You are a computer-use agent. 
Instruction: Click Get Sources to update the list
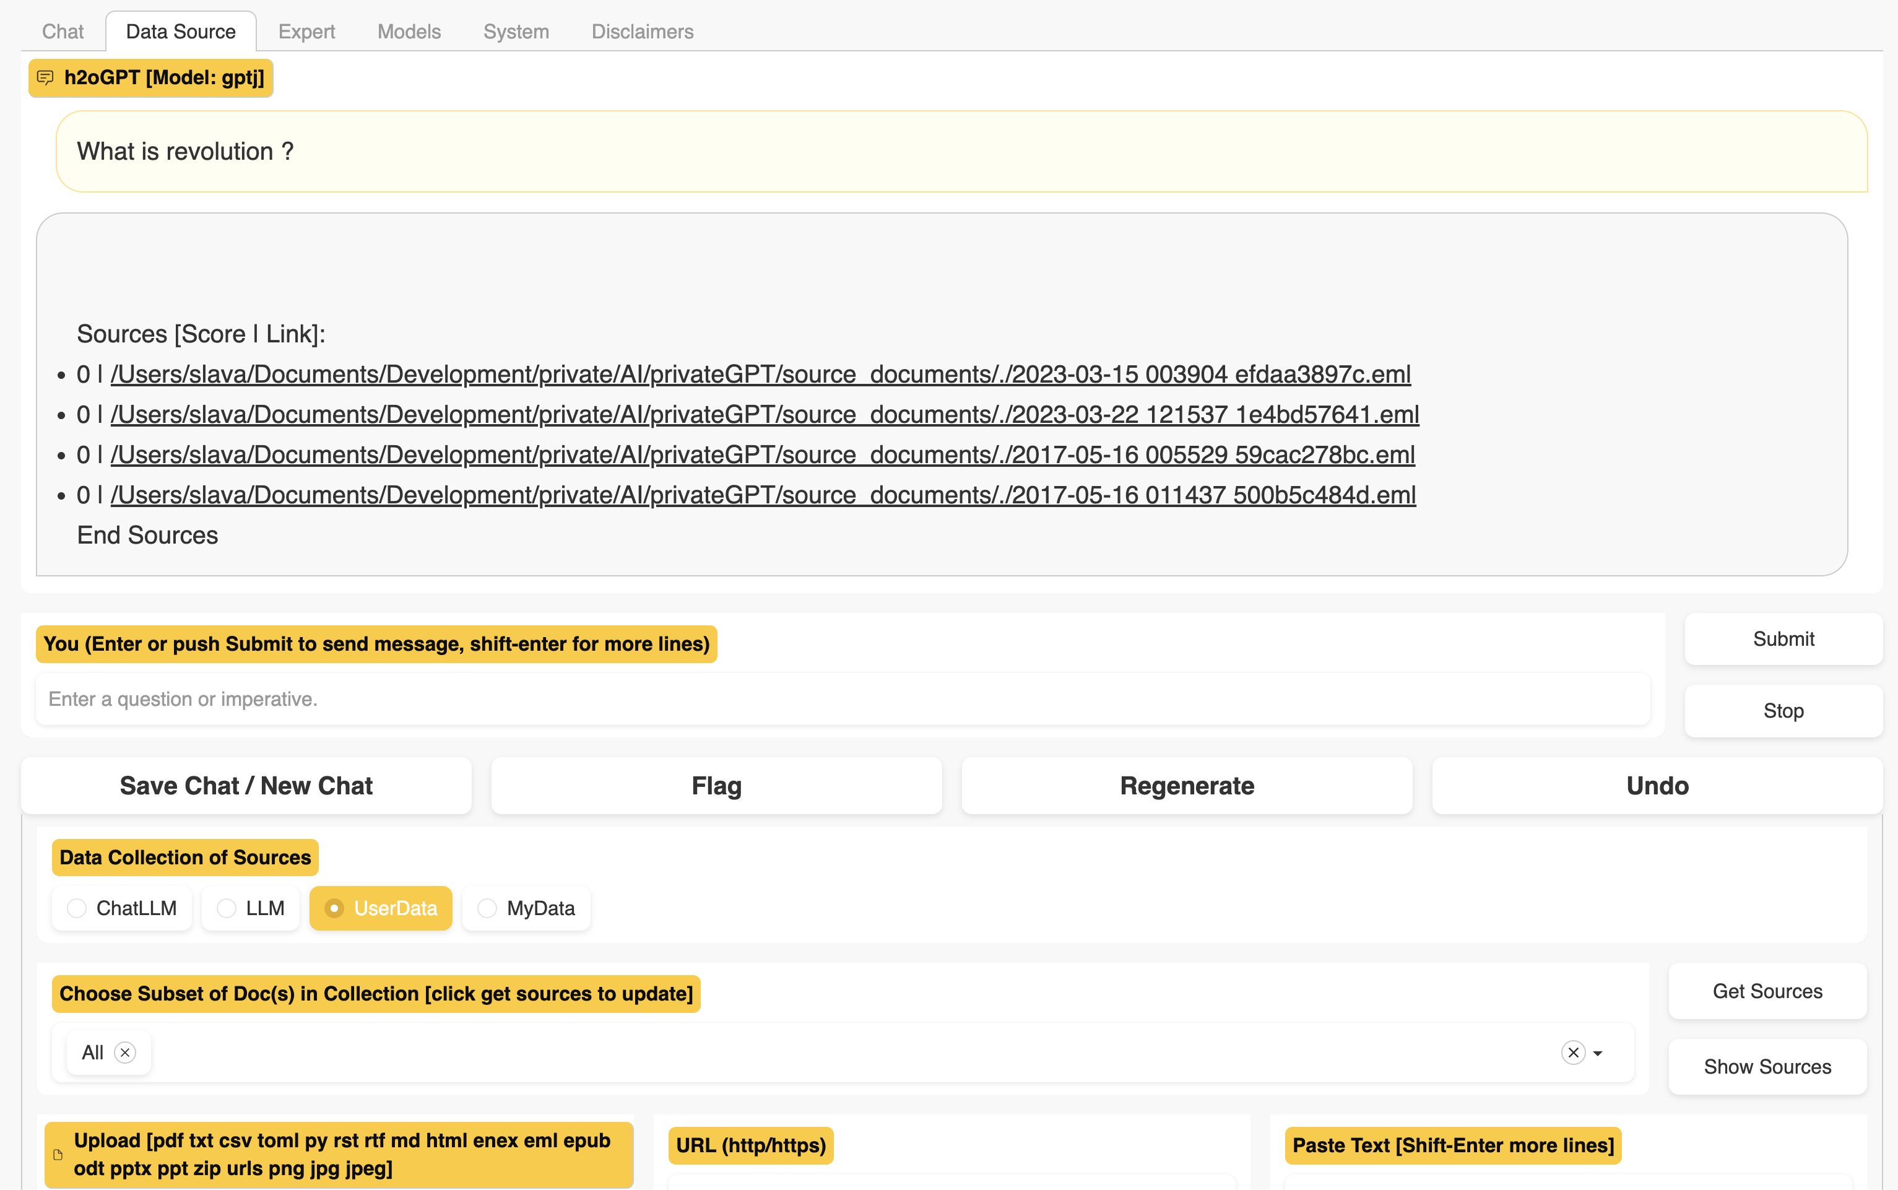(1767, 991)
